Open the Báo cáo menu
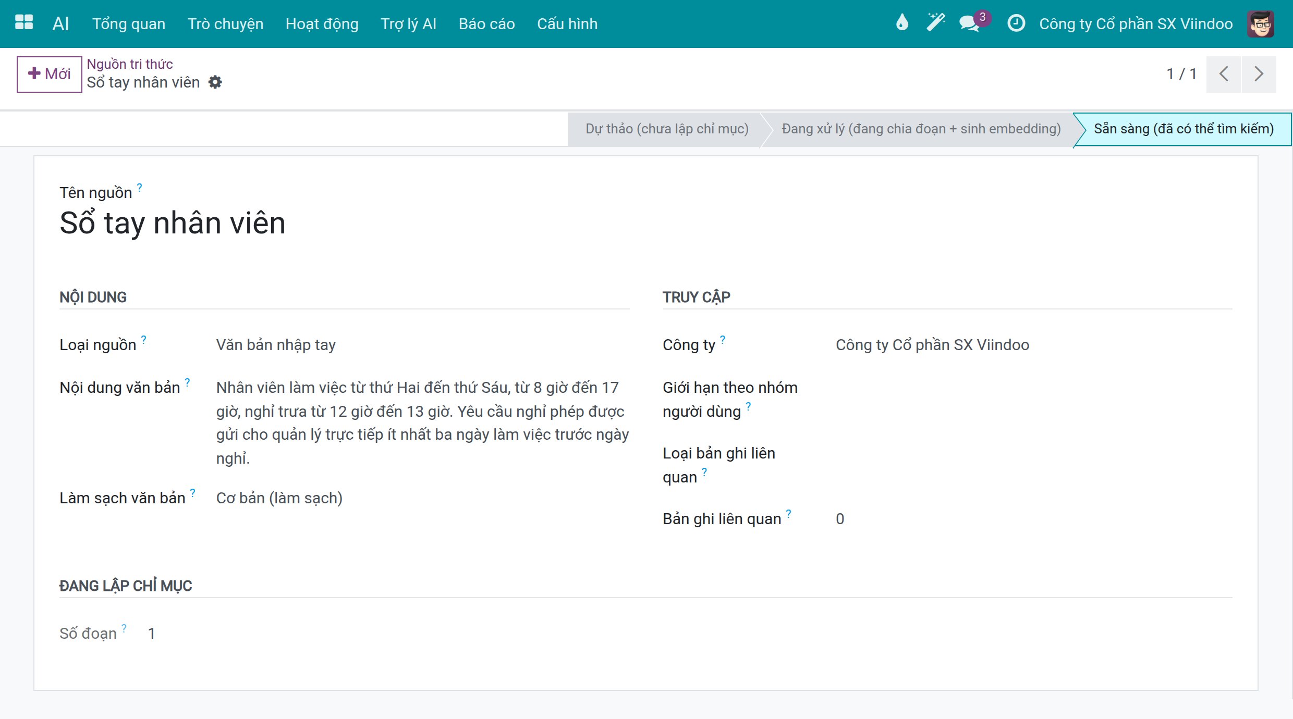Viewport: 1293px width, 719px height. pyautogui.click(x=486, y=24)
